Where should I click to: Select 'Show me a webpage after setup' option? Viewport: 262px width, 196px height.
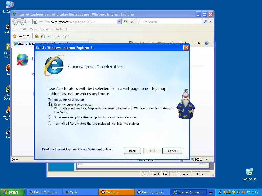coord(49,117)
